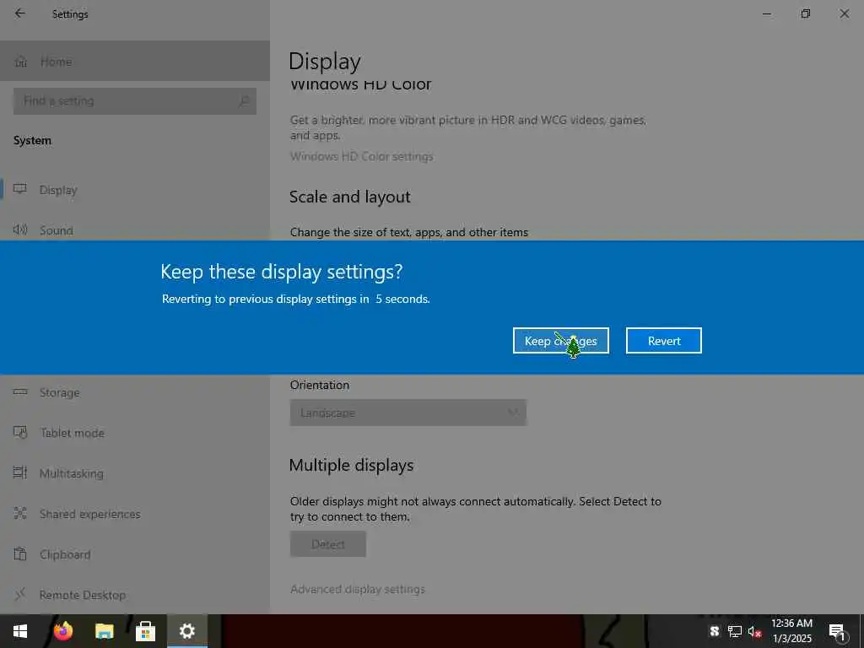The width and height of the screenshot is (864, 648).
Task: Click the muted volume tray icon
Action: [754, 631]
